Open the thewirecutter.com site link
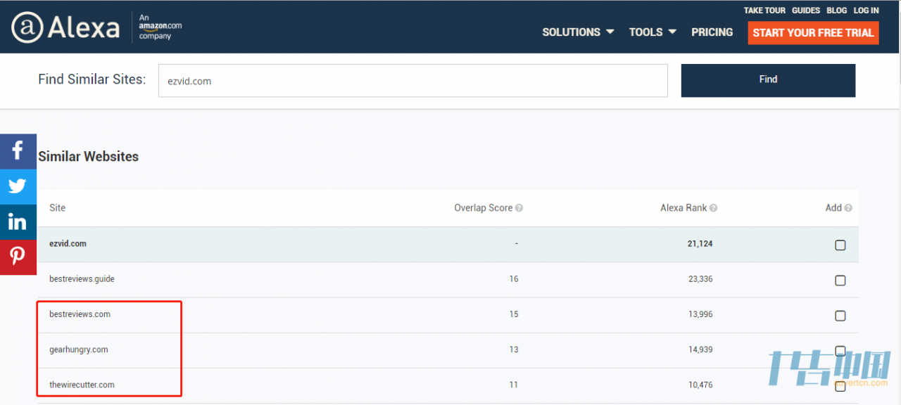This screenshot has height=405, width=901. 82,385
